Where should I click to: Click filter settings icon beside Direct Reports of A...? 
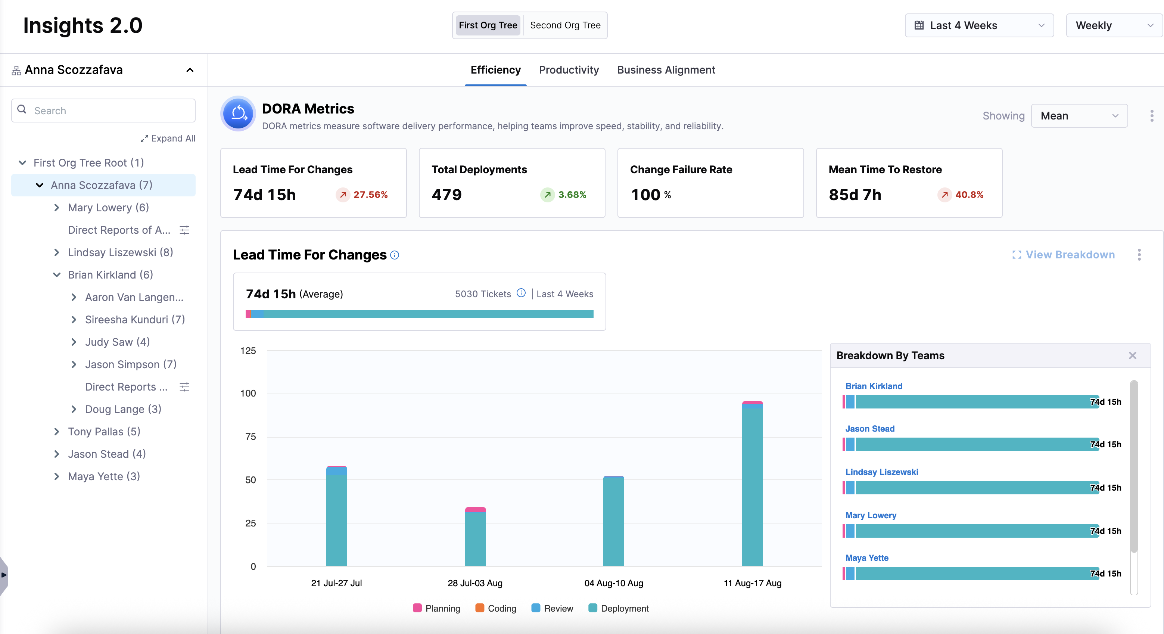(x=184, y=230)
